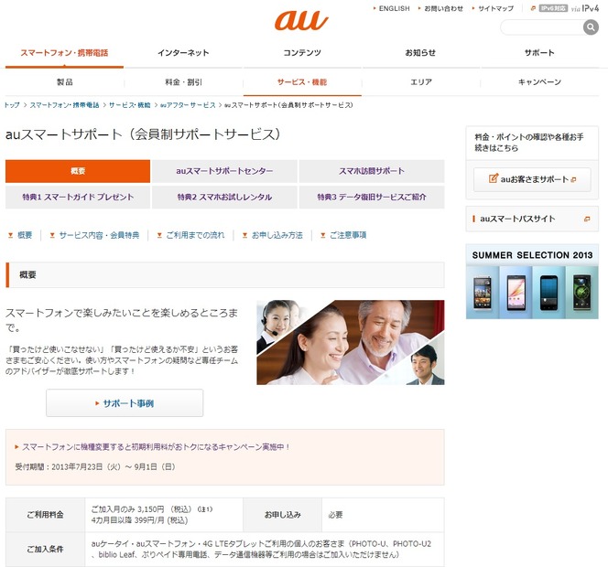The width and height of the screenshot is (608, 567).
Task: Switch to 特典3 データ復旧サービスご紹介 tab
Action: (372, 197)
